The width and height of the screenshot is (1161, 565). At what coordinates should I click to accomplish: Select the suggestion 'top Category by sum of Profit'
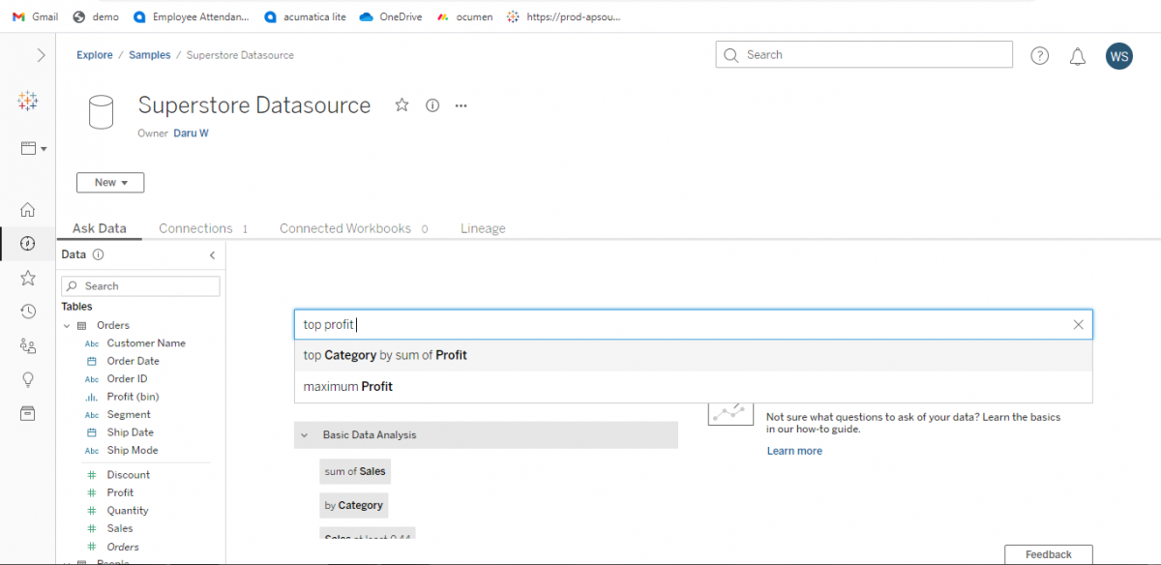tap(385, 355)
